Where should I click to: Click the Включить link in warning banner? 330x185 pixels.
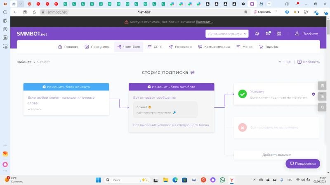(204, 22)
